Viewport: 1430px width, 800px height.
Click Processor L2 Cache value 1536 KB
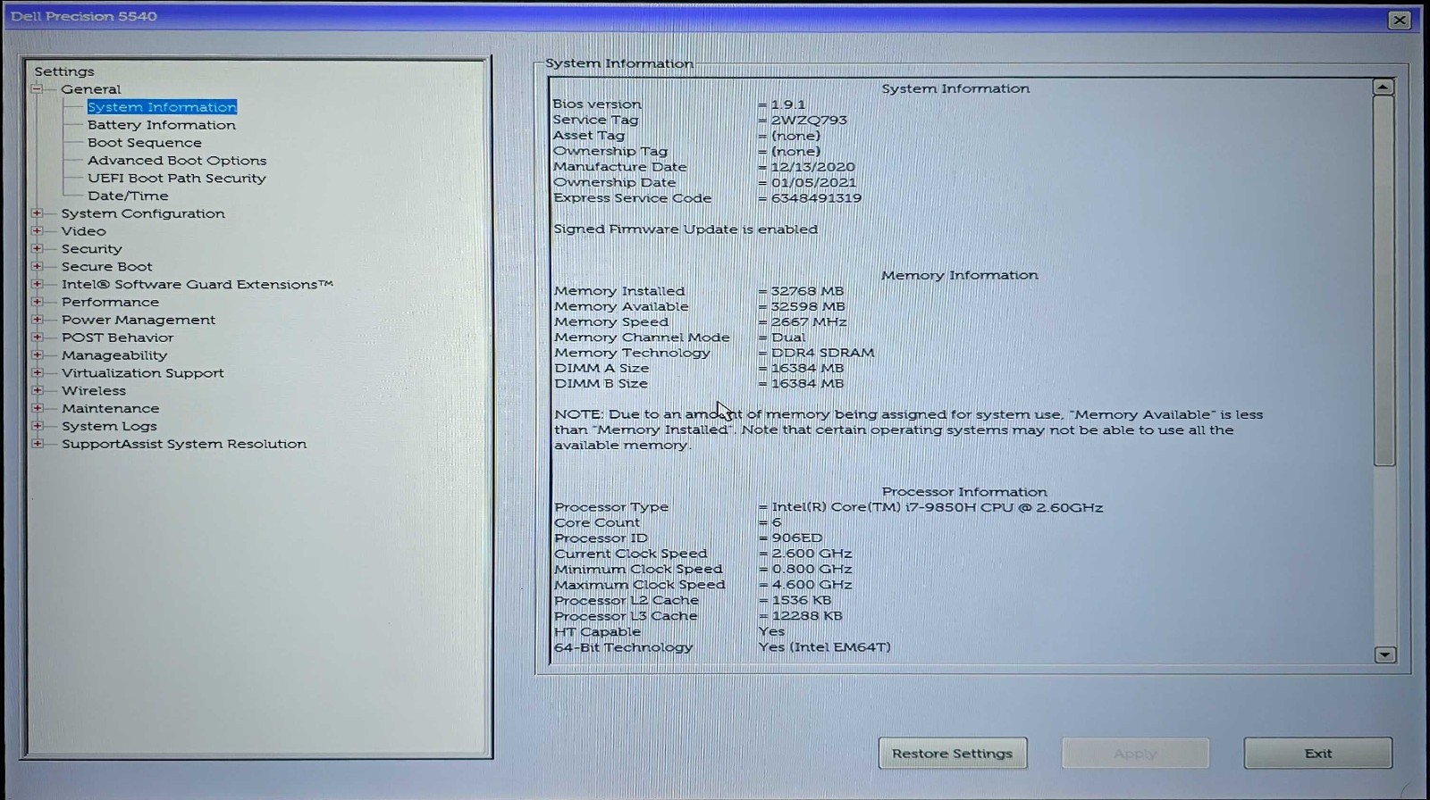point(802,601)
